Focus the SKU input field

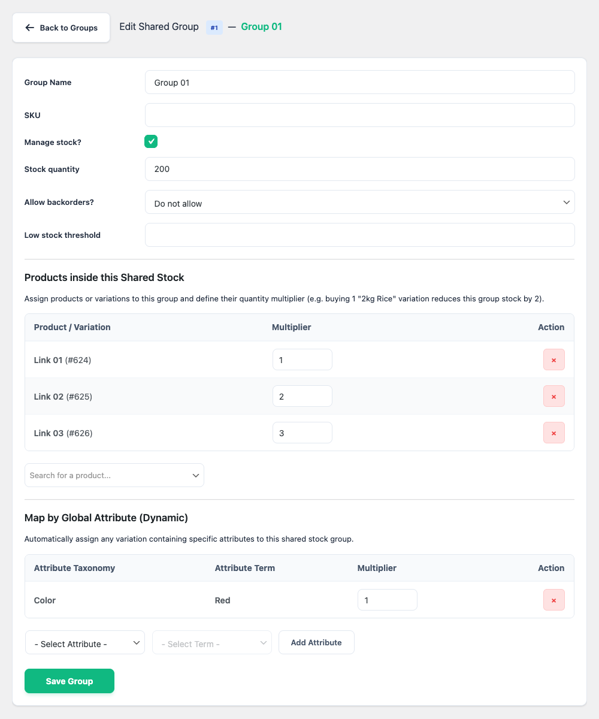click(359, 115)
